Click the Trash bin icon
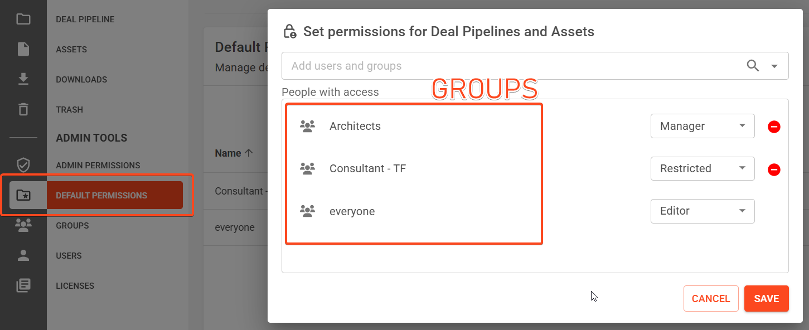 (x=23, y=109)
